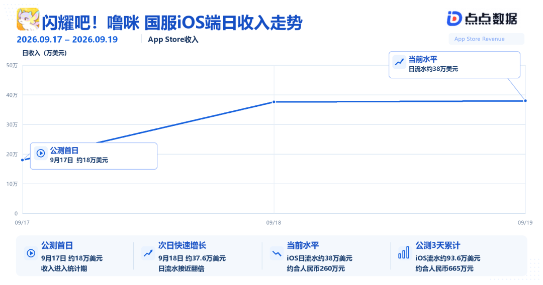
Task: Click the 约合人民币260万元 text
Action: [316, 268]
